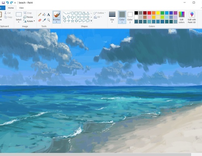Choose the Right triangle shape
This screenshot has width=202, height=156.
click(65, 17)
